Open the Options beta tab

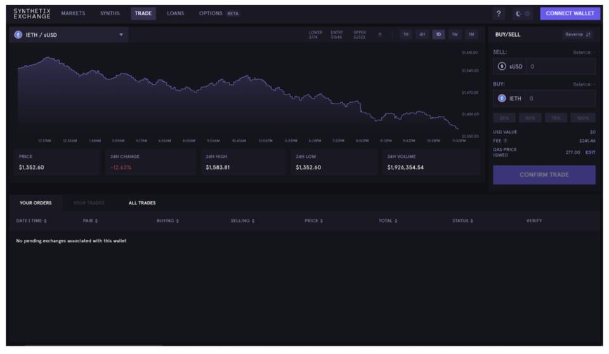219,13
